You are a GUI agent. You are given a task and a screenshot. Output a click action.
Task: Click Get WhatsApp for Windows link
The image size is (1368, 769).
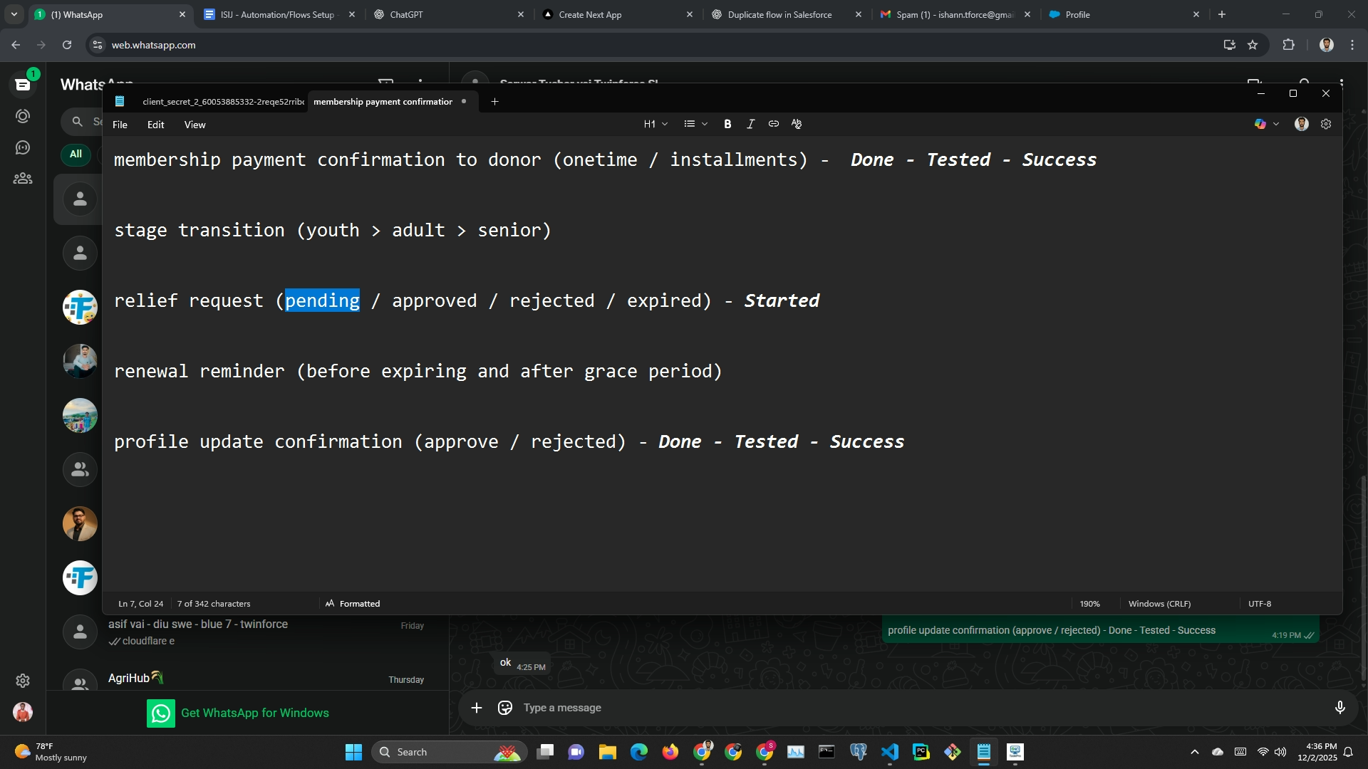[254, 713]
